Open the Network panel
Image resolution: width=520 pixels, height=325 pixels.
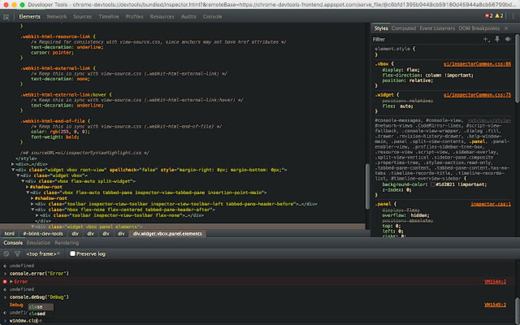pos(57,16)
